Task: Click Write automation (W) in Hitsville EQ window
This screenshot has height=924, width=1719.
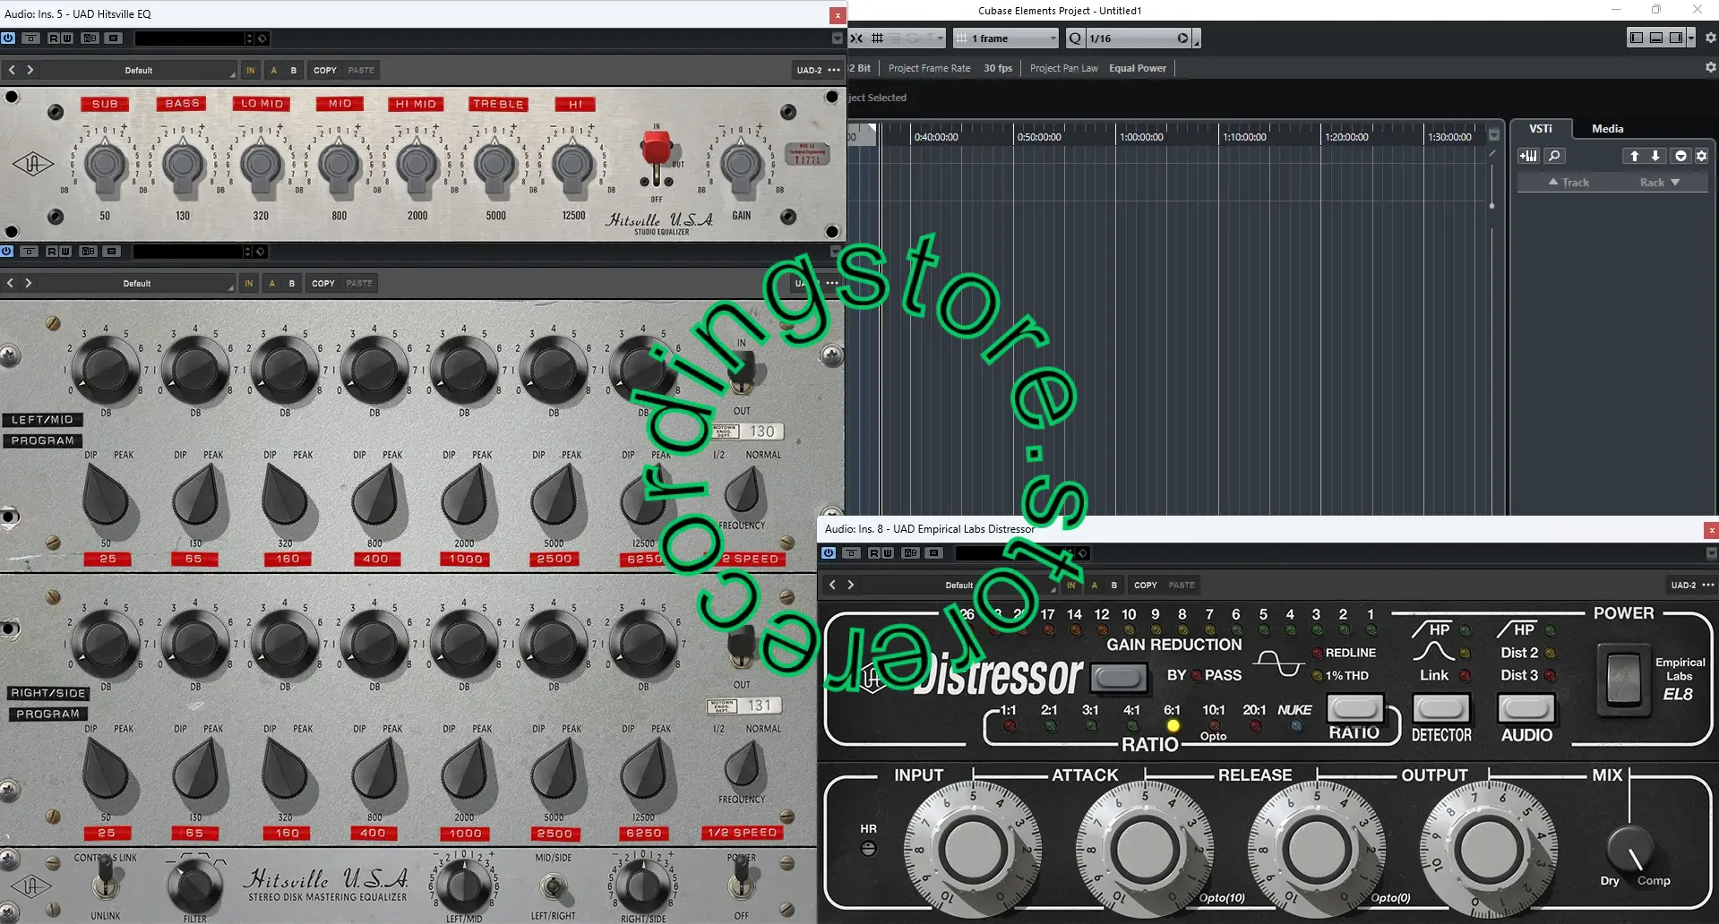Action: (x=67, y=38)
